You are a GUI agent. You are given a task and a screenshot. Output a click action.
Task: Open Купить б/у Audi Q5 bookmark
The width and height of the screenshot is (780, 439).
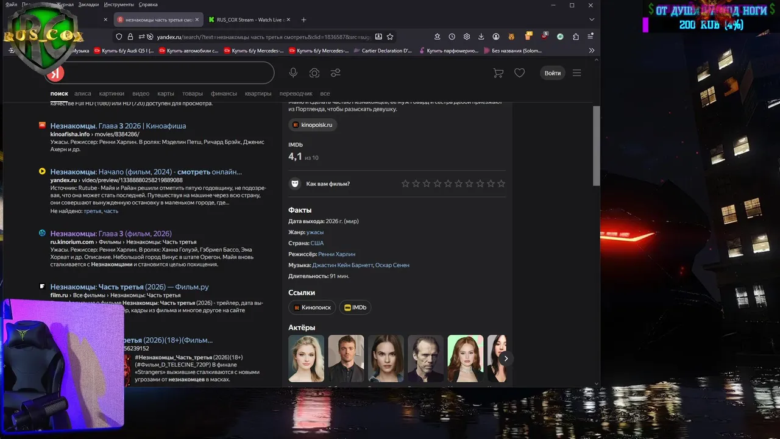click(124, 51)
